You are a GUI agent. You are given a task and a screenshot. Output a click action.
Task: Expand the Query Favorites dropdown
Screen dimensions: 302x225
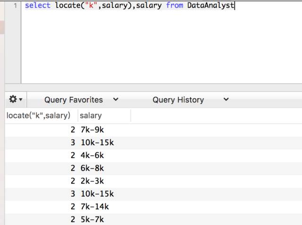tap(82, 100)
